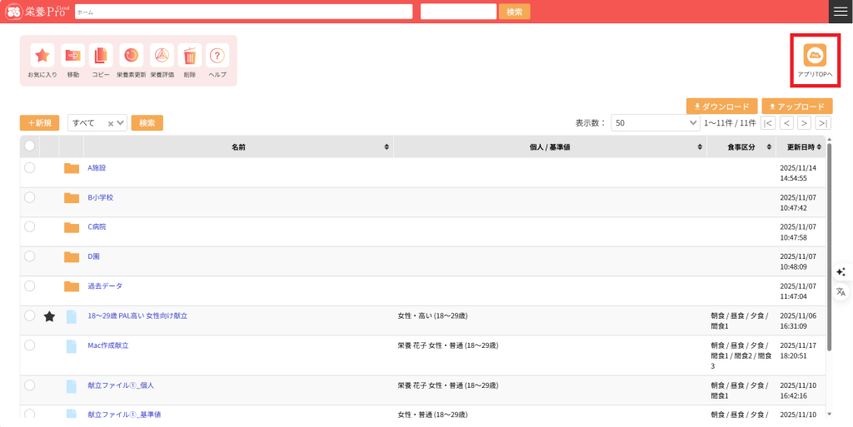Open the ヘルプ help icon

[217, 56]
